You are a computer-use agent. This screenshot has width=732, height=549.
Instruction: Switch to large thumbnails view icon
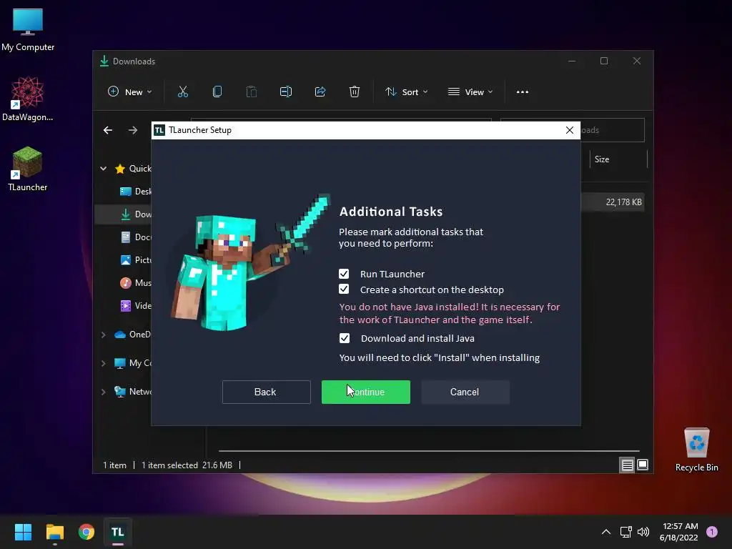pos(643,465)
